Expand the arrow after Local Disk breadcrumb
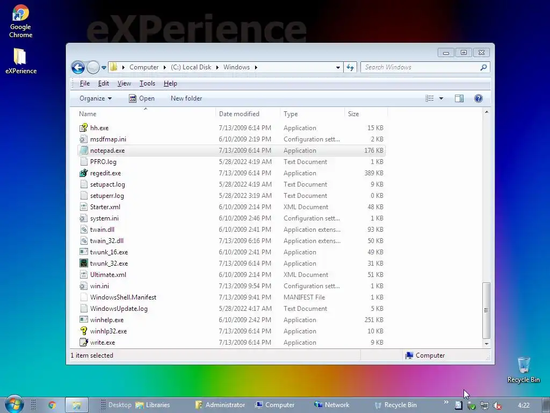 pos(217,67)
